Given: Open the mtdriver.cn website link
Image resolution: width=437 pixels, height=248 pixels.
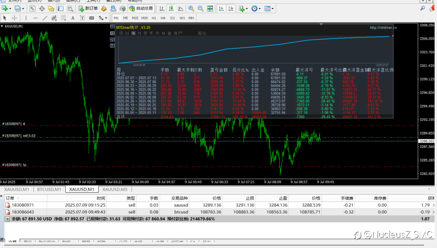Looking at the screenshot, I should 383,28.
